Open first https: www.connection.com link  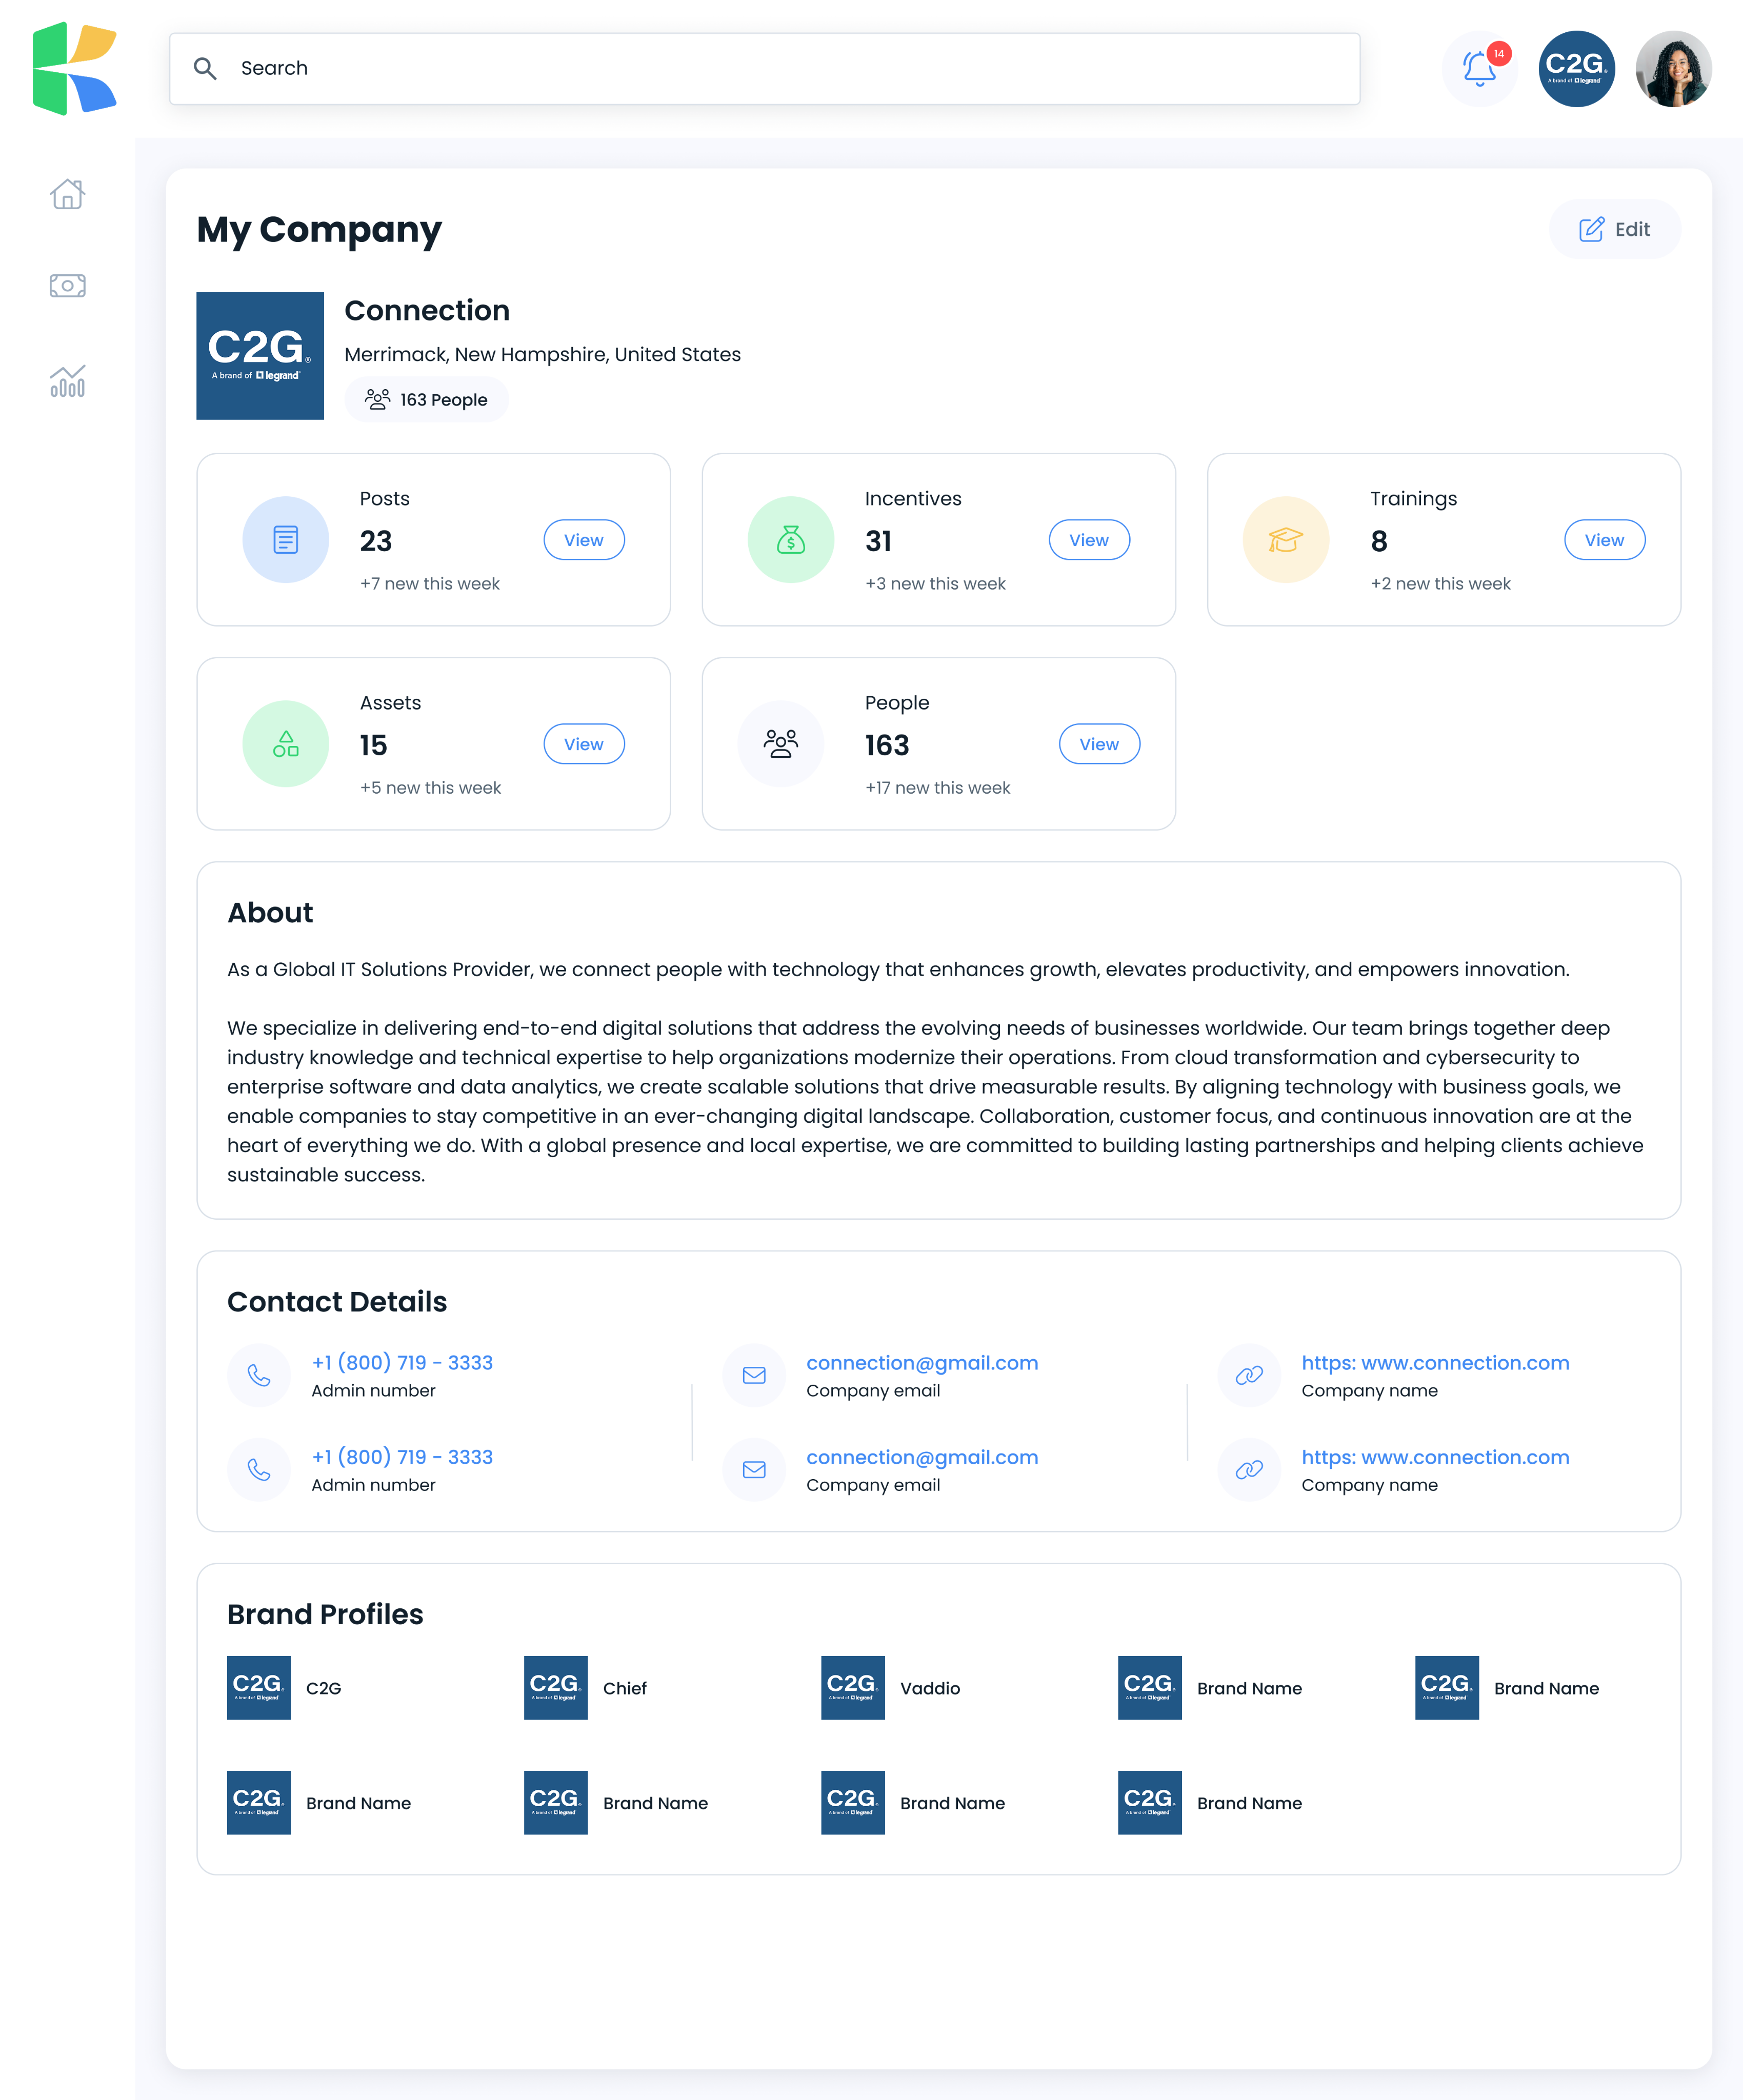1435,1363
